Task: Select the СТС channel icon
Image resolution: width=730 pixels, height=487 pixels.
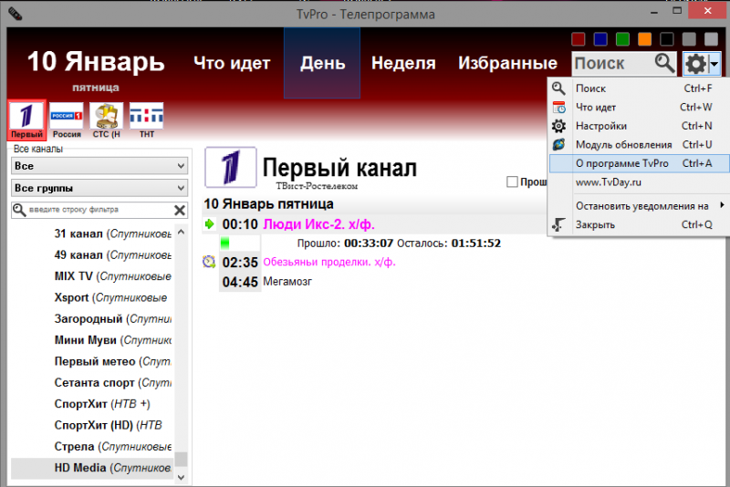Action: tap(107, 120)
